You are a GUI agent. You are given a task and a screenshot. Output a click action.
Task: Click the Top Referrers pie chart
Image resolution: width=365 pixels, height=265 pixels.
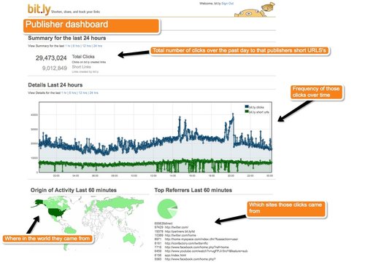coord(167,208)
